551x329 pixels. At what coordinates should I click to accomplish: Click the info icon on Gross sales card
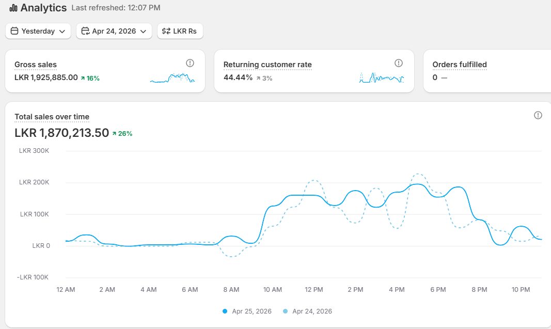tap(190, 63)
